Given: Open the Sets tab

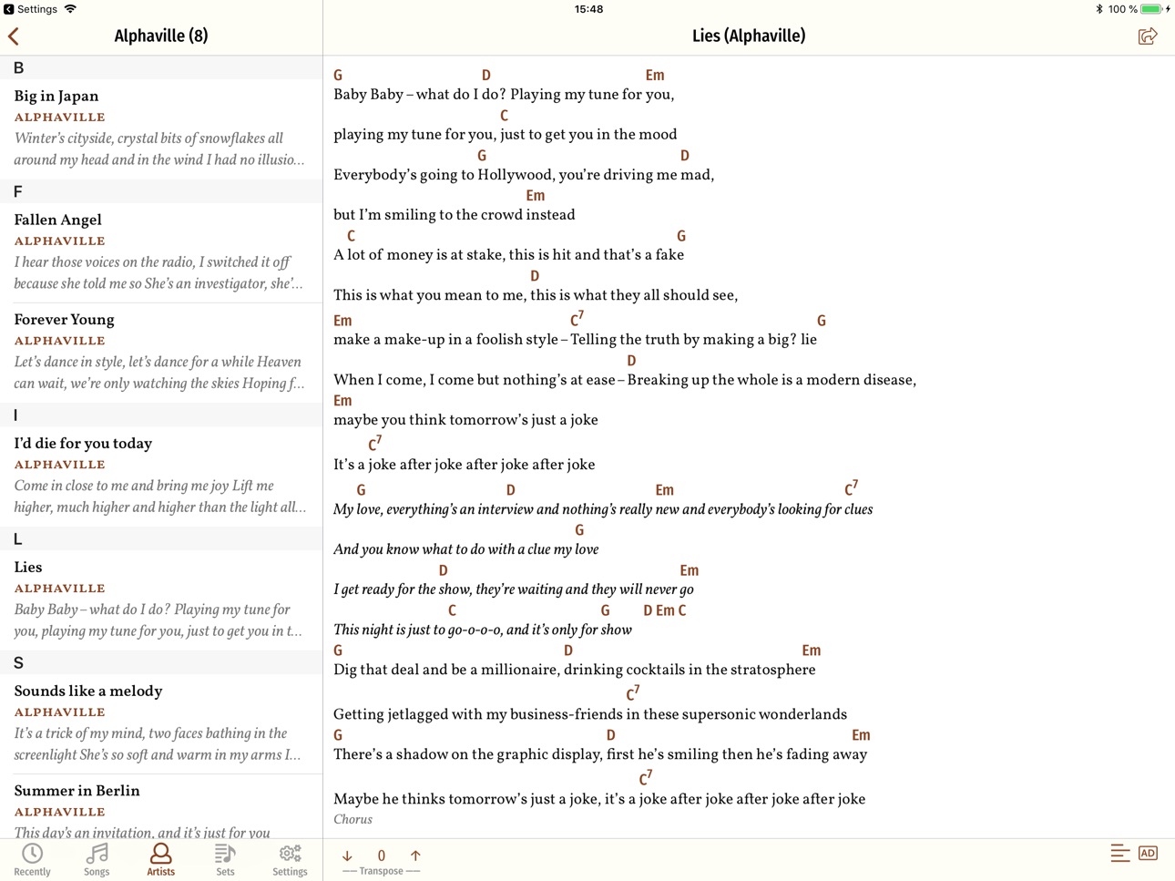Looking at the screenshot, I should click(225, 859).
